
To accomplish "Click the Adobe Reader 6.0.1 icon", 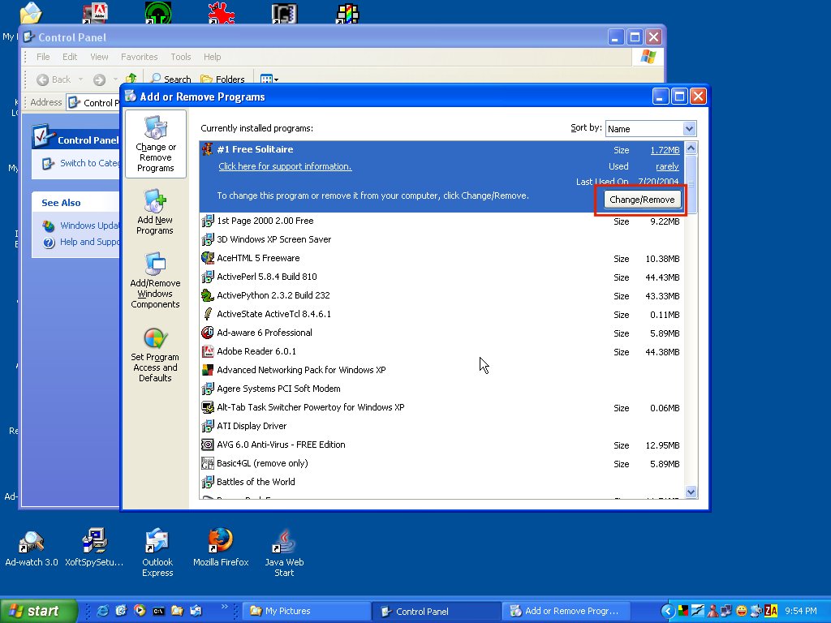I will (208, 351).
